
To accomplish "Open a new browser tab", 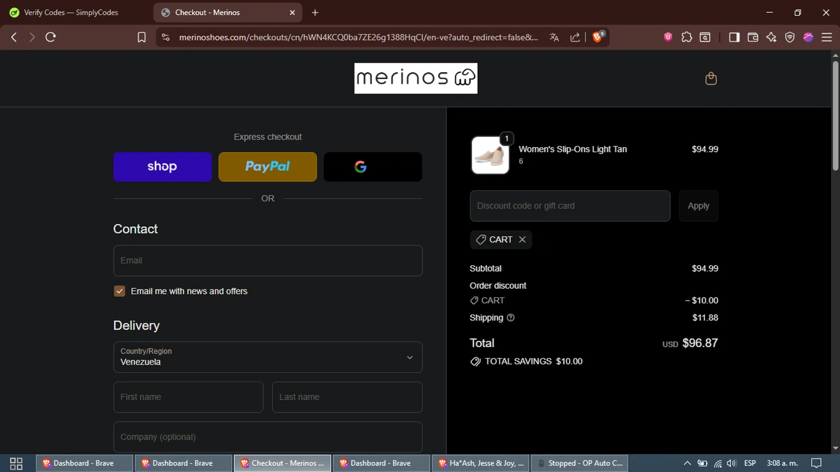I will click(x=315, y=12).
